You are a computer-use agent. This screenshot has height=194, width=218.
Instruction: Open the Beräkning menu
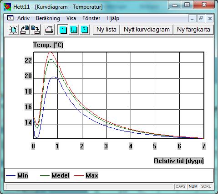[x=48, y=18]
